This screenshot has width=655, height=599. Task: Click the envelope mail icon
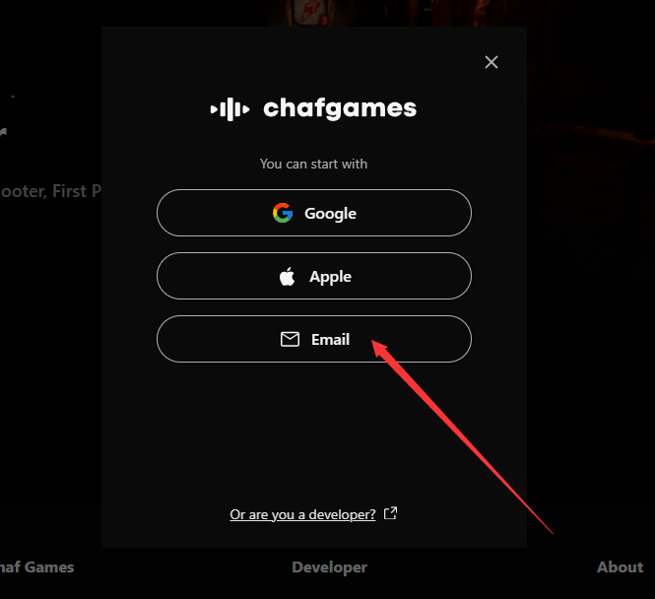coord(290,339)
